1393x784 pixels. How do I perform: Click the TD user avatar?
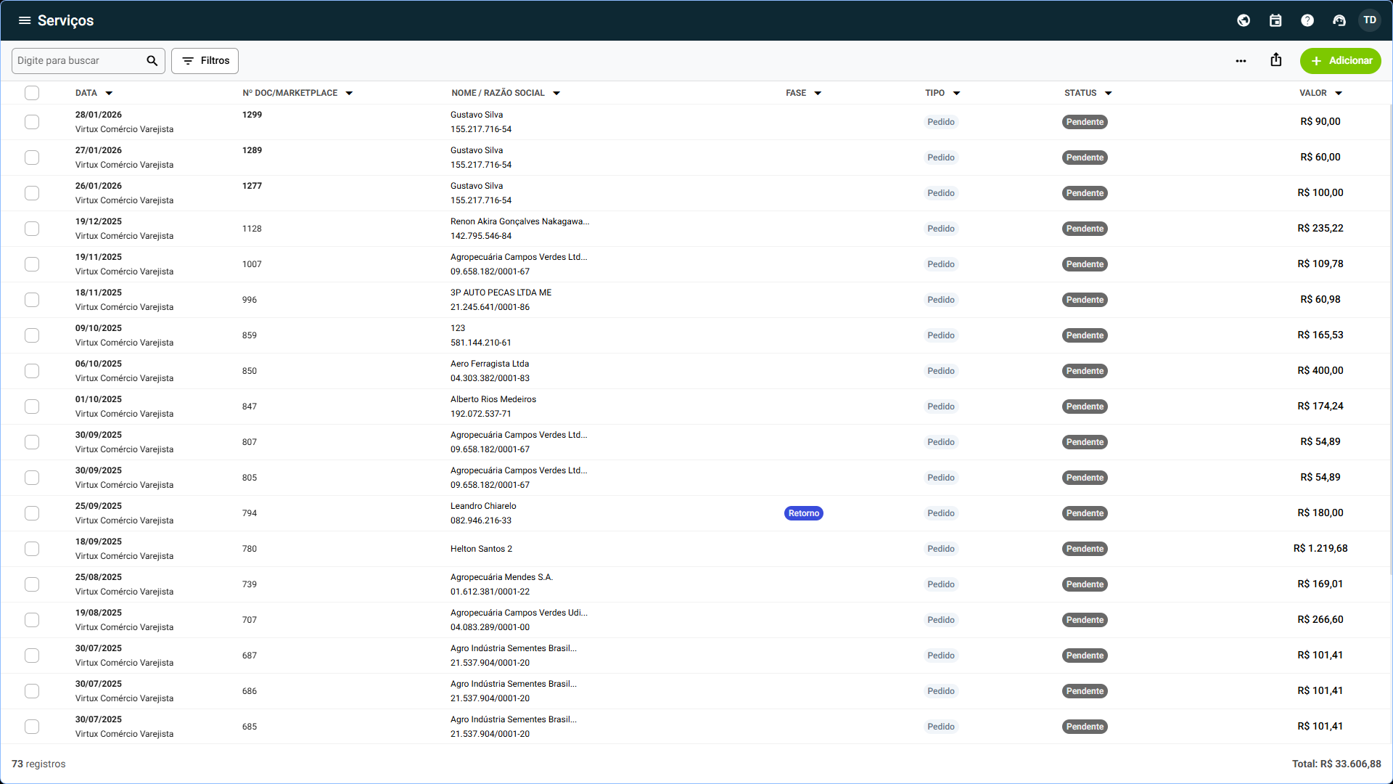(1370, 20)
